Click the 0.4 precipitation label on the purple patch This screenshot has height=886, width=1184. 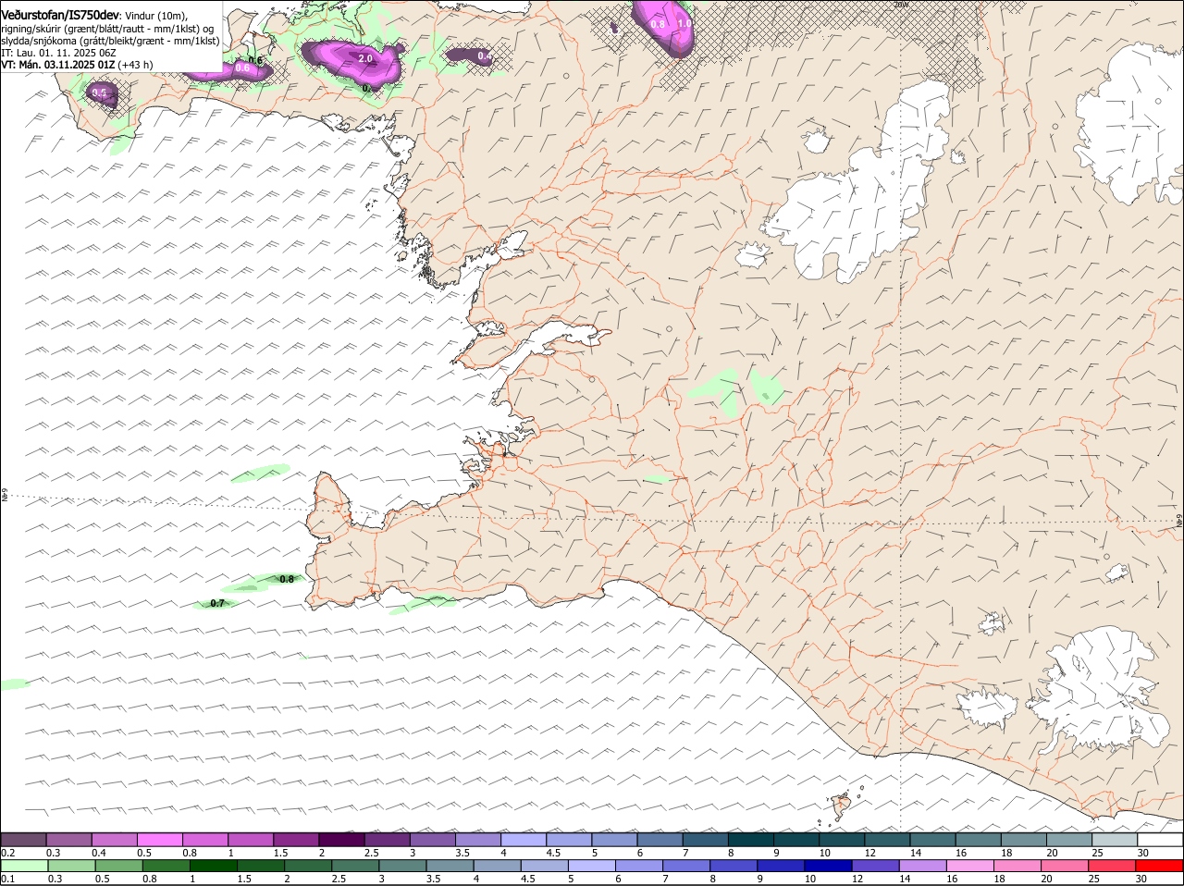(x=485, y=56)
